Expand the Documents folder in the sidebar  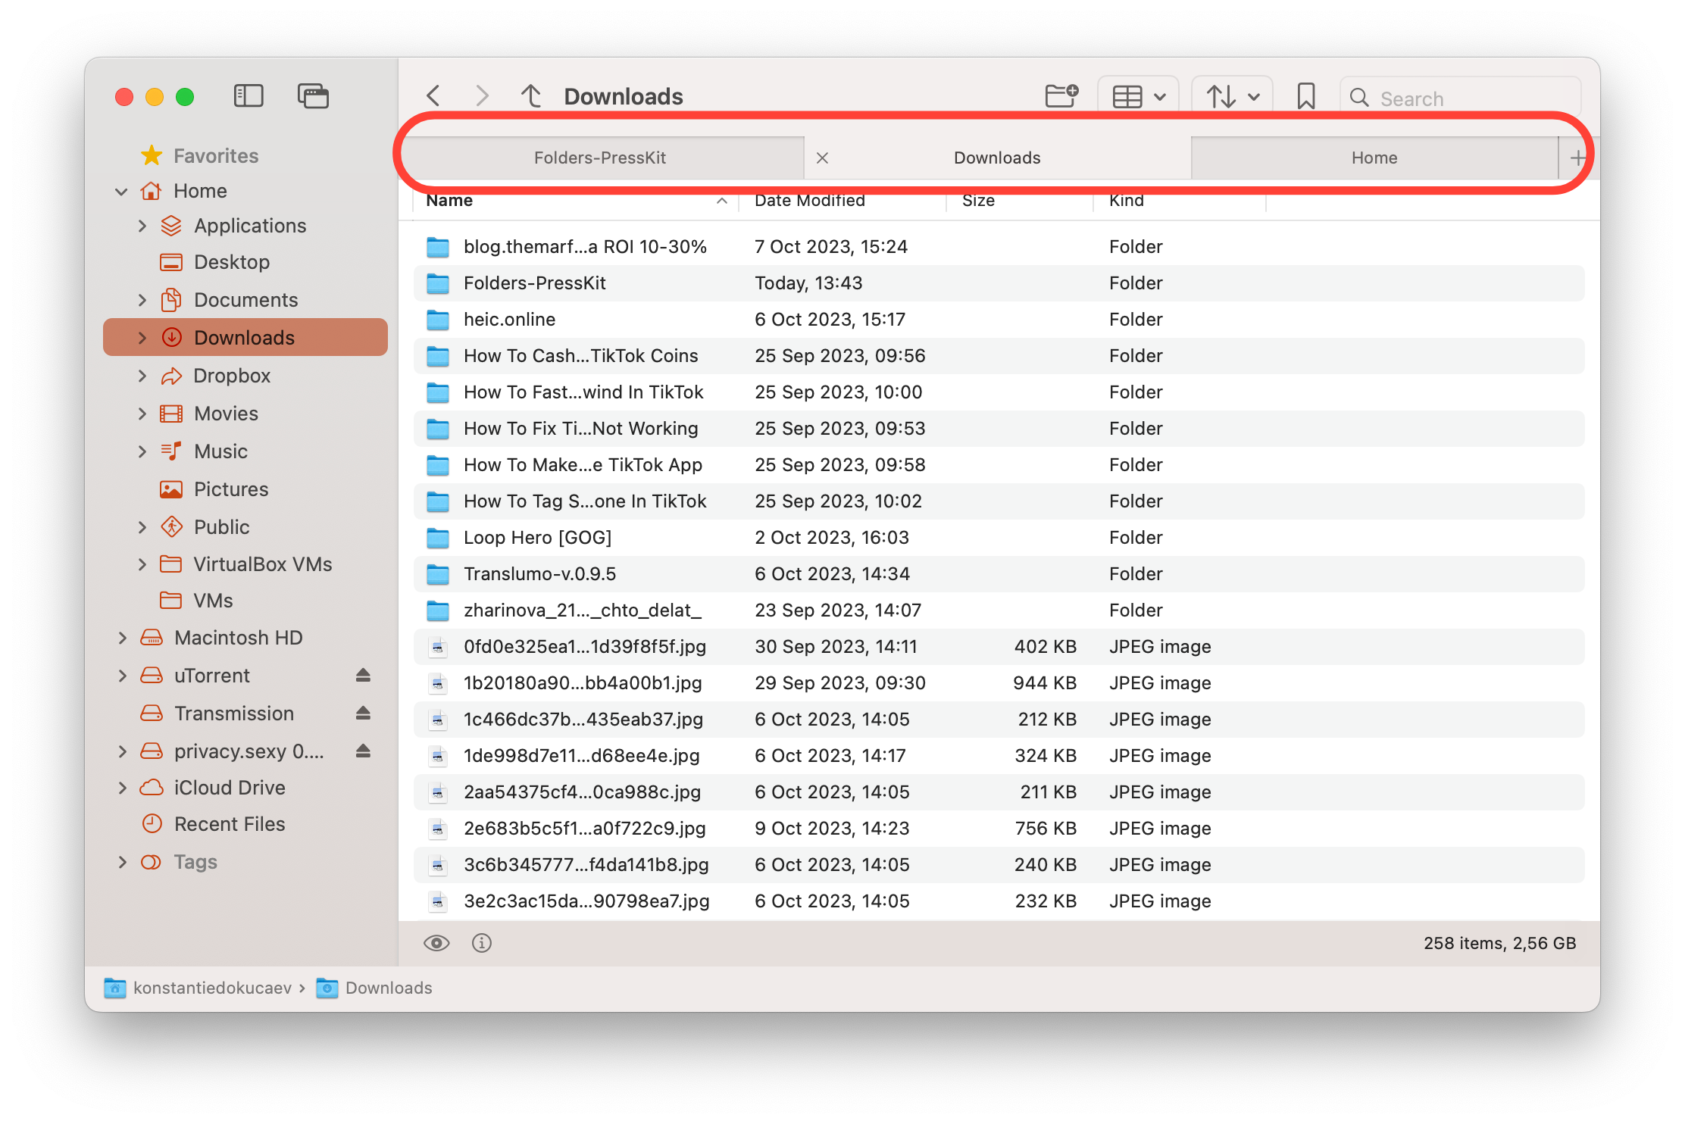point(142,300)
